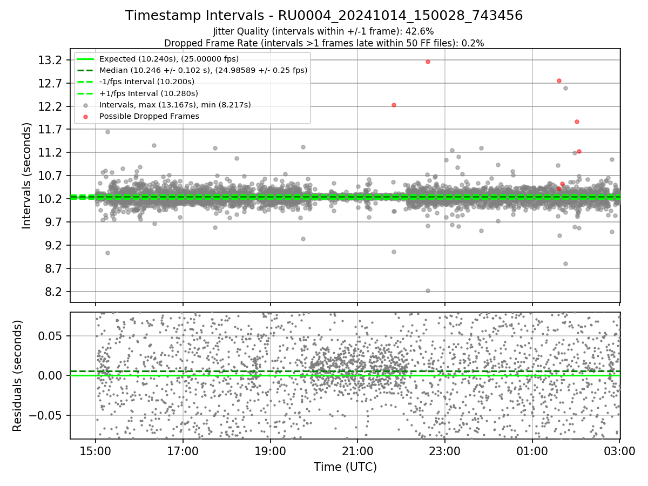Viewport: 648px width, 486px height.
Task: Click the "9.2" y-axis tick label
Action: (x=53, y=246)
